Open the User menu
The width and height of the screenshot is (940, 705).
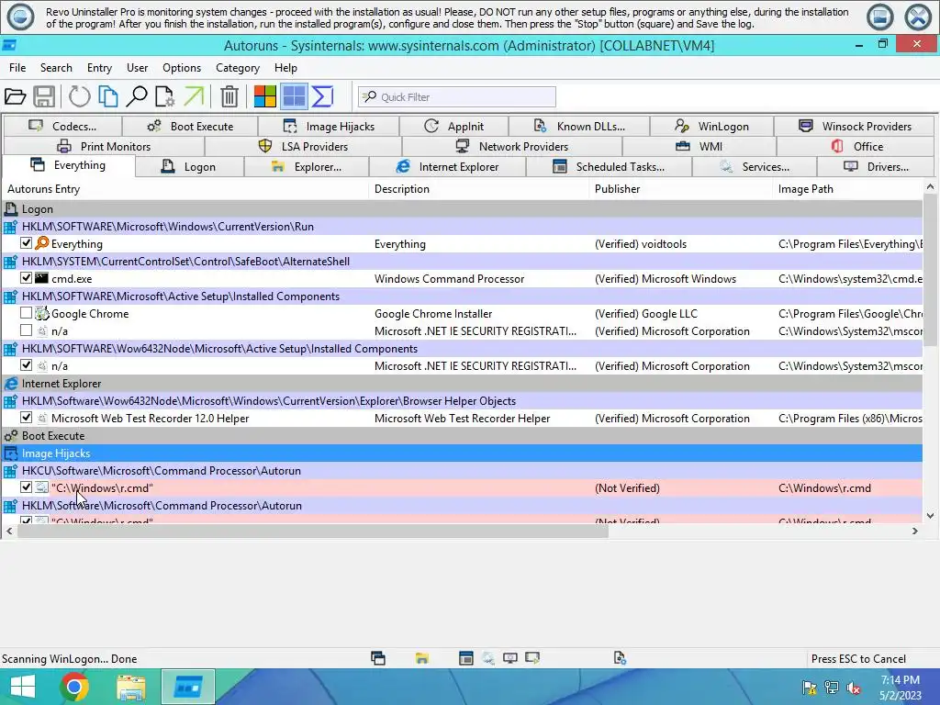coord(138,68)
